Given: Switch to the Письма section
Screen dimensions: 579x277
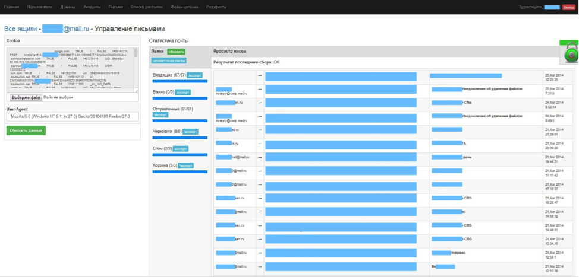Looking at the screenshot, I should (115, 7).
